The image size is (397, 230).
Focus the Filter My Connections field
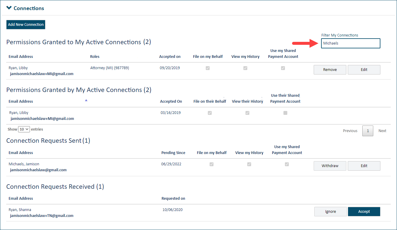(350, 43)
